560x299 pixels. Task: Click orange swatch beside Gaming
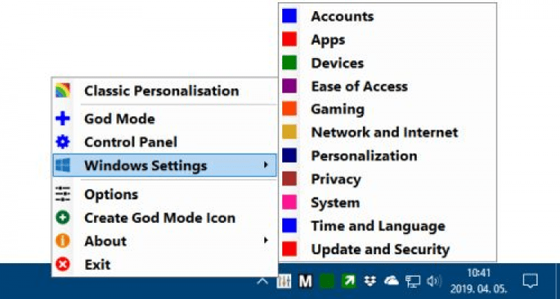pyautogui.click(x=289, y=109)
